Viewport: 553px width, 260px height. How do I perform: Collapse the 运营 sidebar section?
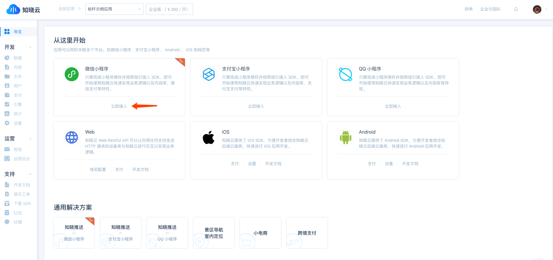click(x=30, y=139)
